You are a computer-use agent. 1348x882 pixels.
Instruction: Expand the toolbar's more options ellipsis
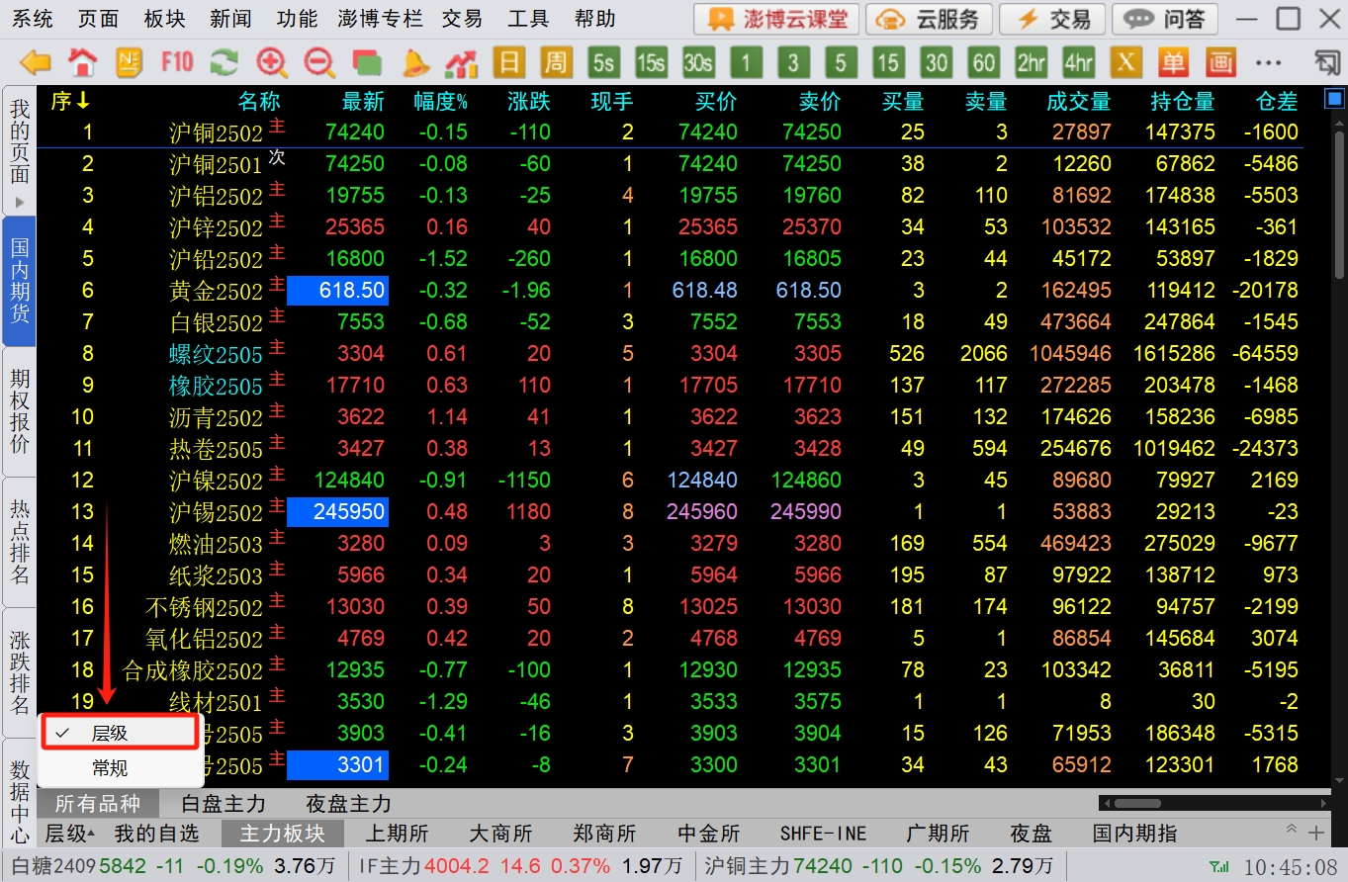[1268, 63]
